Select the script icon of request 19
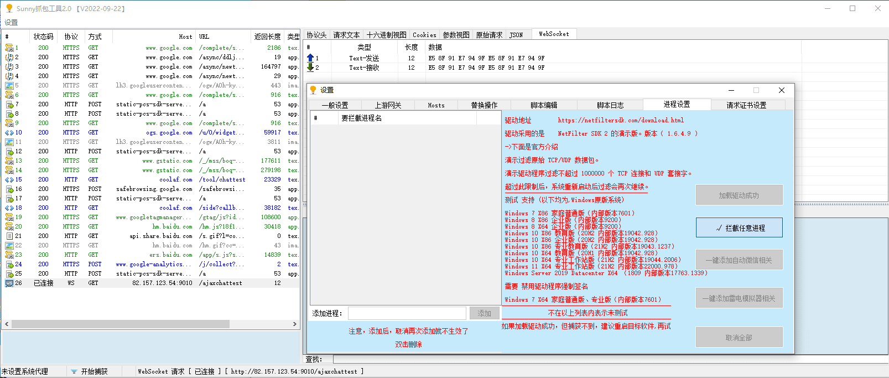Screen dimensions: 889x378 (x=9, y=218)
